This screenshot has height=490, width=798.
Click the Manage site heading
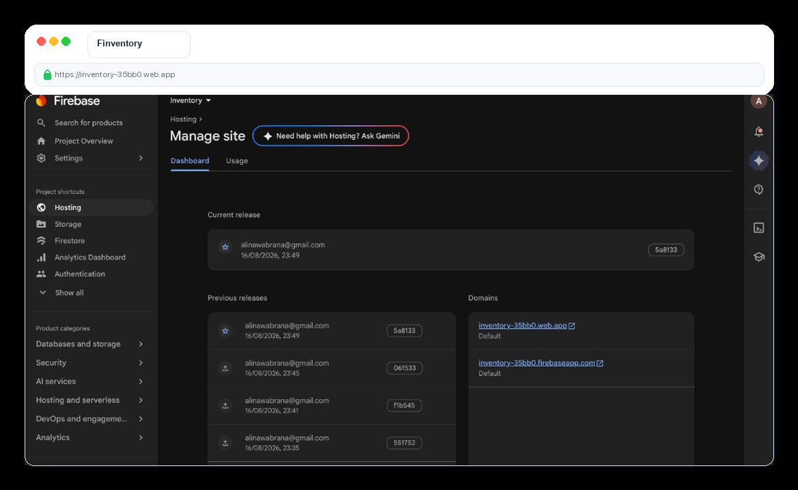point(208,136)
